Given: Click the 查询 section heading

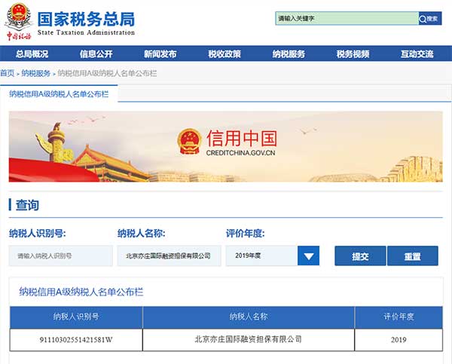Looking at the screenshot, I should pos(27,205).
